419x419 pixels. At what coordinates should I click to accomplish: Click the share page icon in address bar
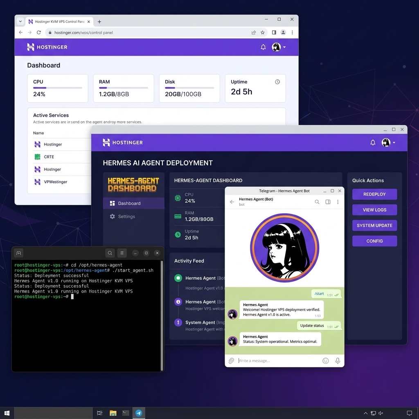pyautogui.click(x=254, y=32)
